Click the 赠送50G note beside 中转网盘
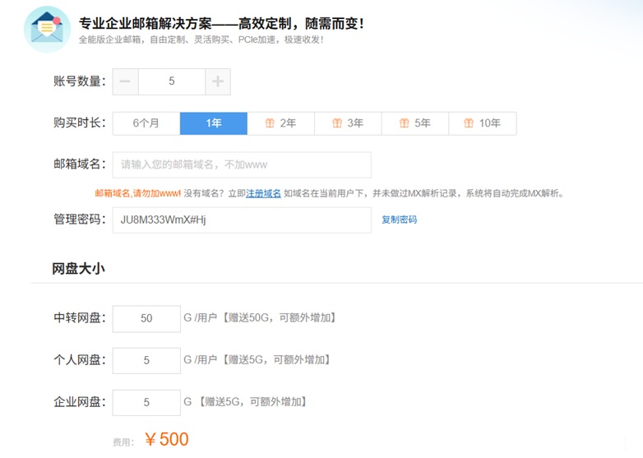 (280, 317)
